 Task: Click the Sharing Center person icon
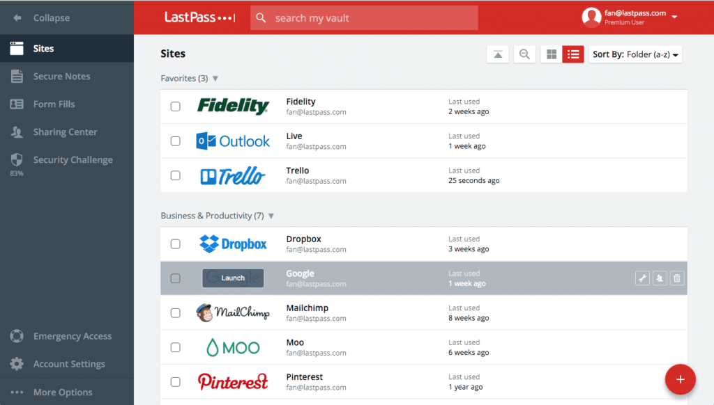17,132
